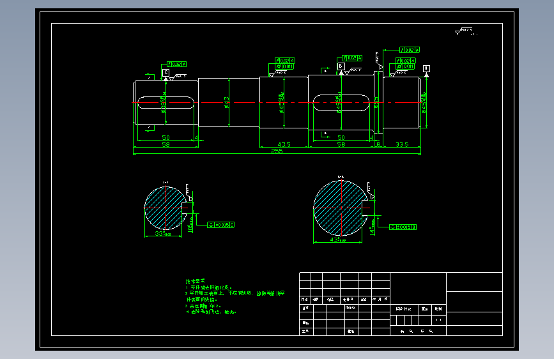Select the topmost right 0.02 A runout frame

coord(410,50)
